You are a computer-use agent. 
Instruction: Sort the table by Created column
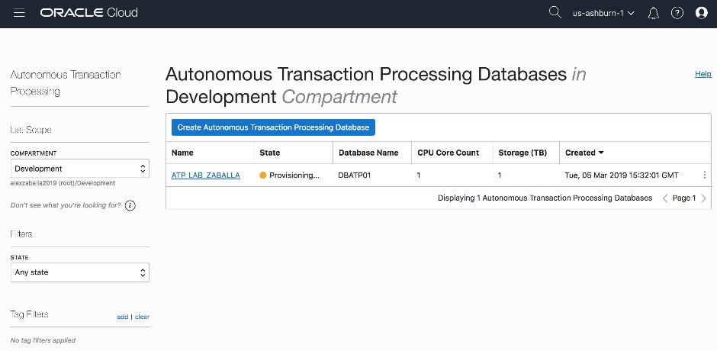584,153
